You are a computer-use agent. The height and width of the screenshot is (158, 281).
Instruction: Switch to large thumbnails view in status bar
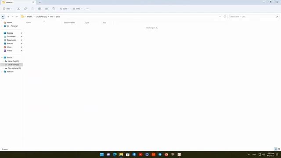pyautogui.click(x=279, y=149)
